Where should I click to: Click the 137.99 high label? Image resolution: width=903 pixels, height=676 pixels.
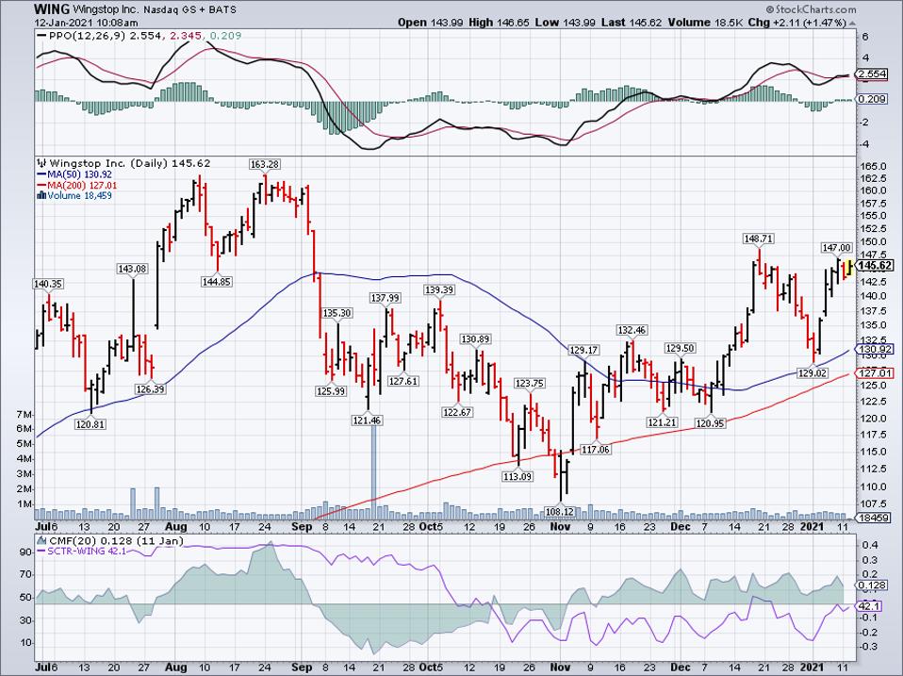coord(385,298)
